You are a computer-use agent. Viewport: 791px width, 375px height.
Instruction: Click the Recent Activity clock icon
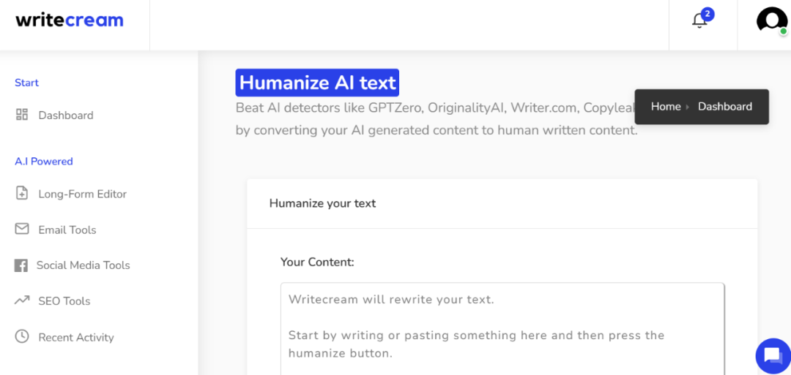(22, 337)
